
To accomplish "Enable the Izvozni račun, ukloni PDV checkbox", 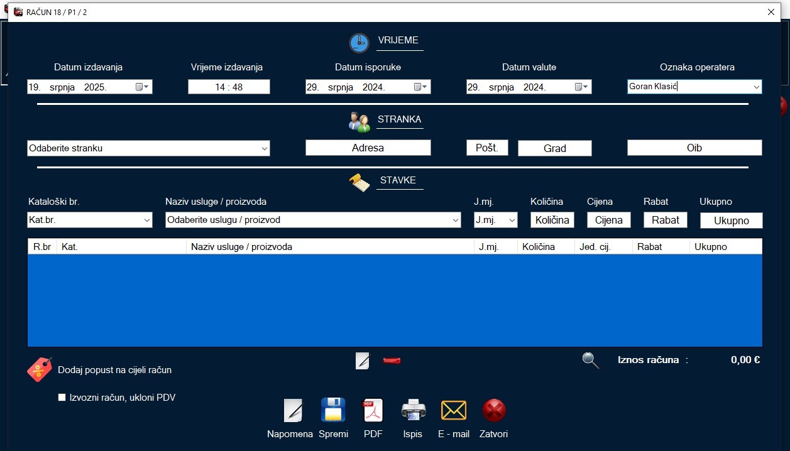I will [62, 397].
